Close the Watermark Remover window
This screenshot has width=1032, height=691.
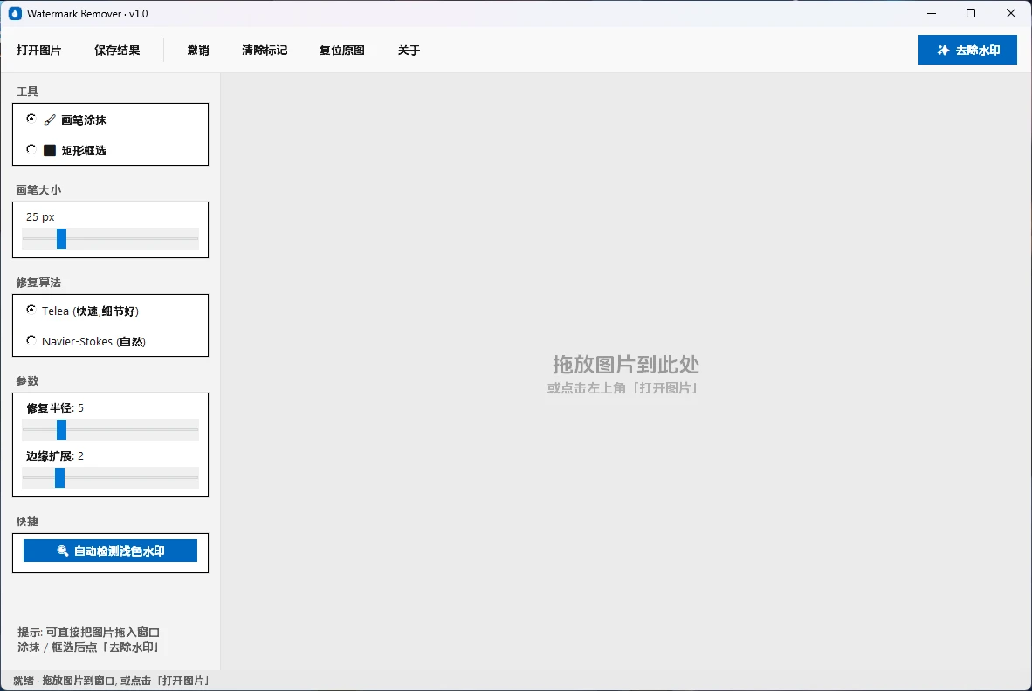(x=1011, y=13)
